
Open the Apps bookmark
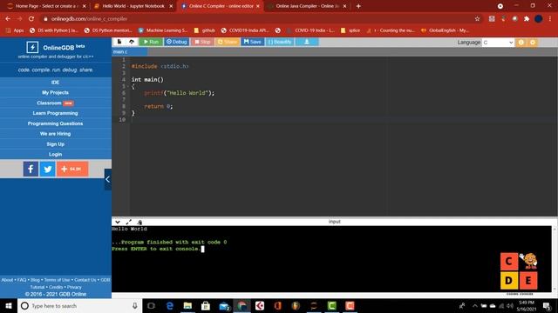(15, 30)
